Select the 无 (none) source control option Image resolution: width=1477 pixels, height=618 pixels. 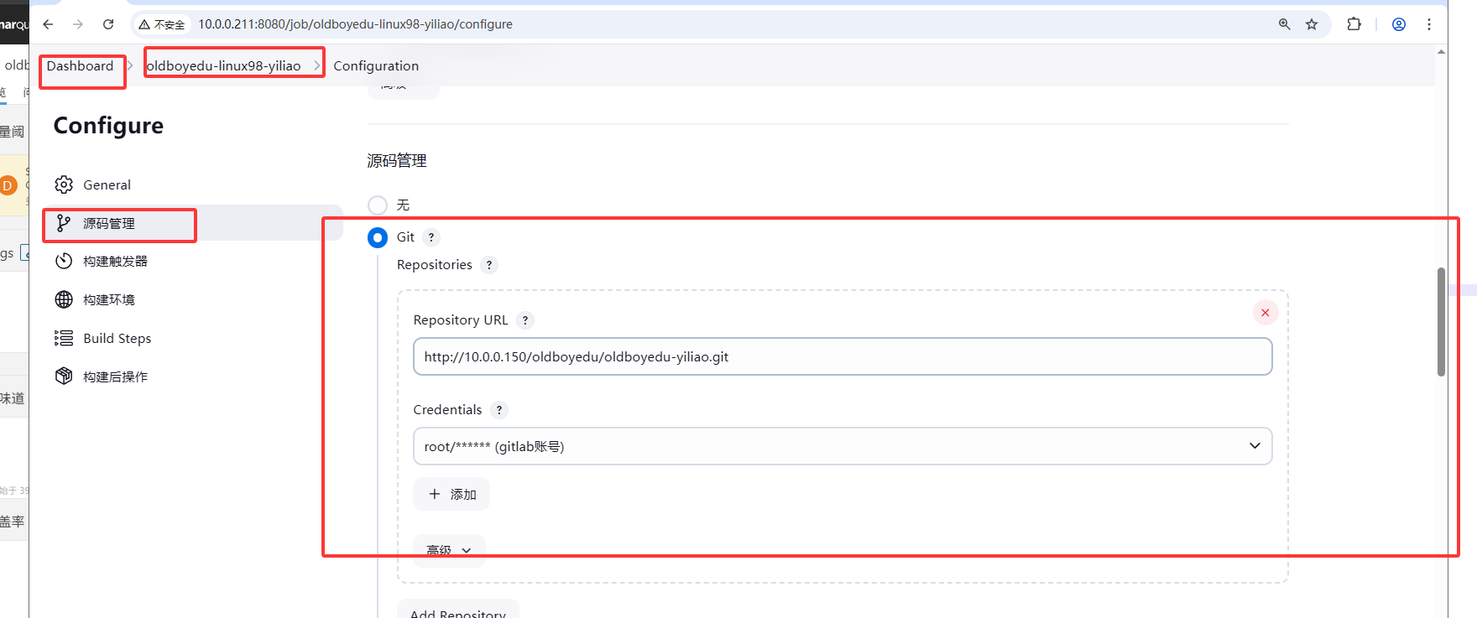[x=378, y=205]
